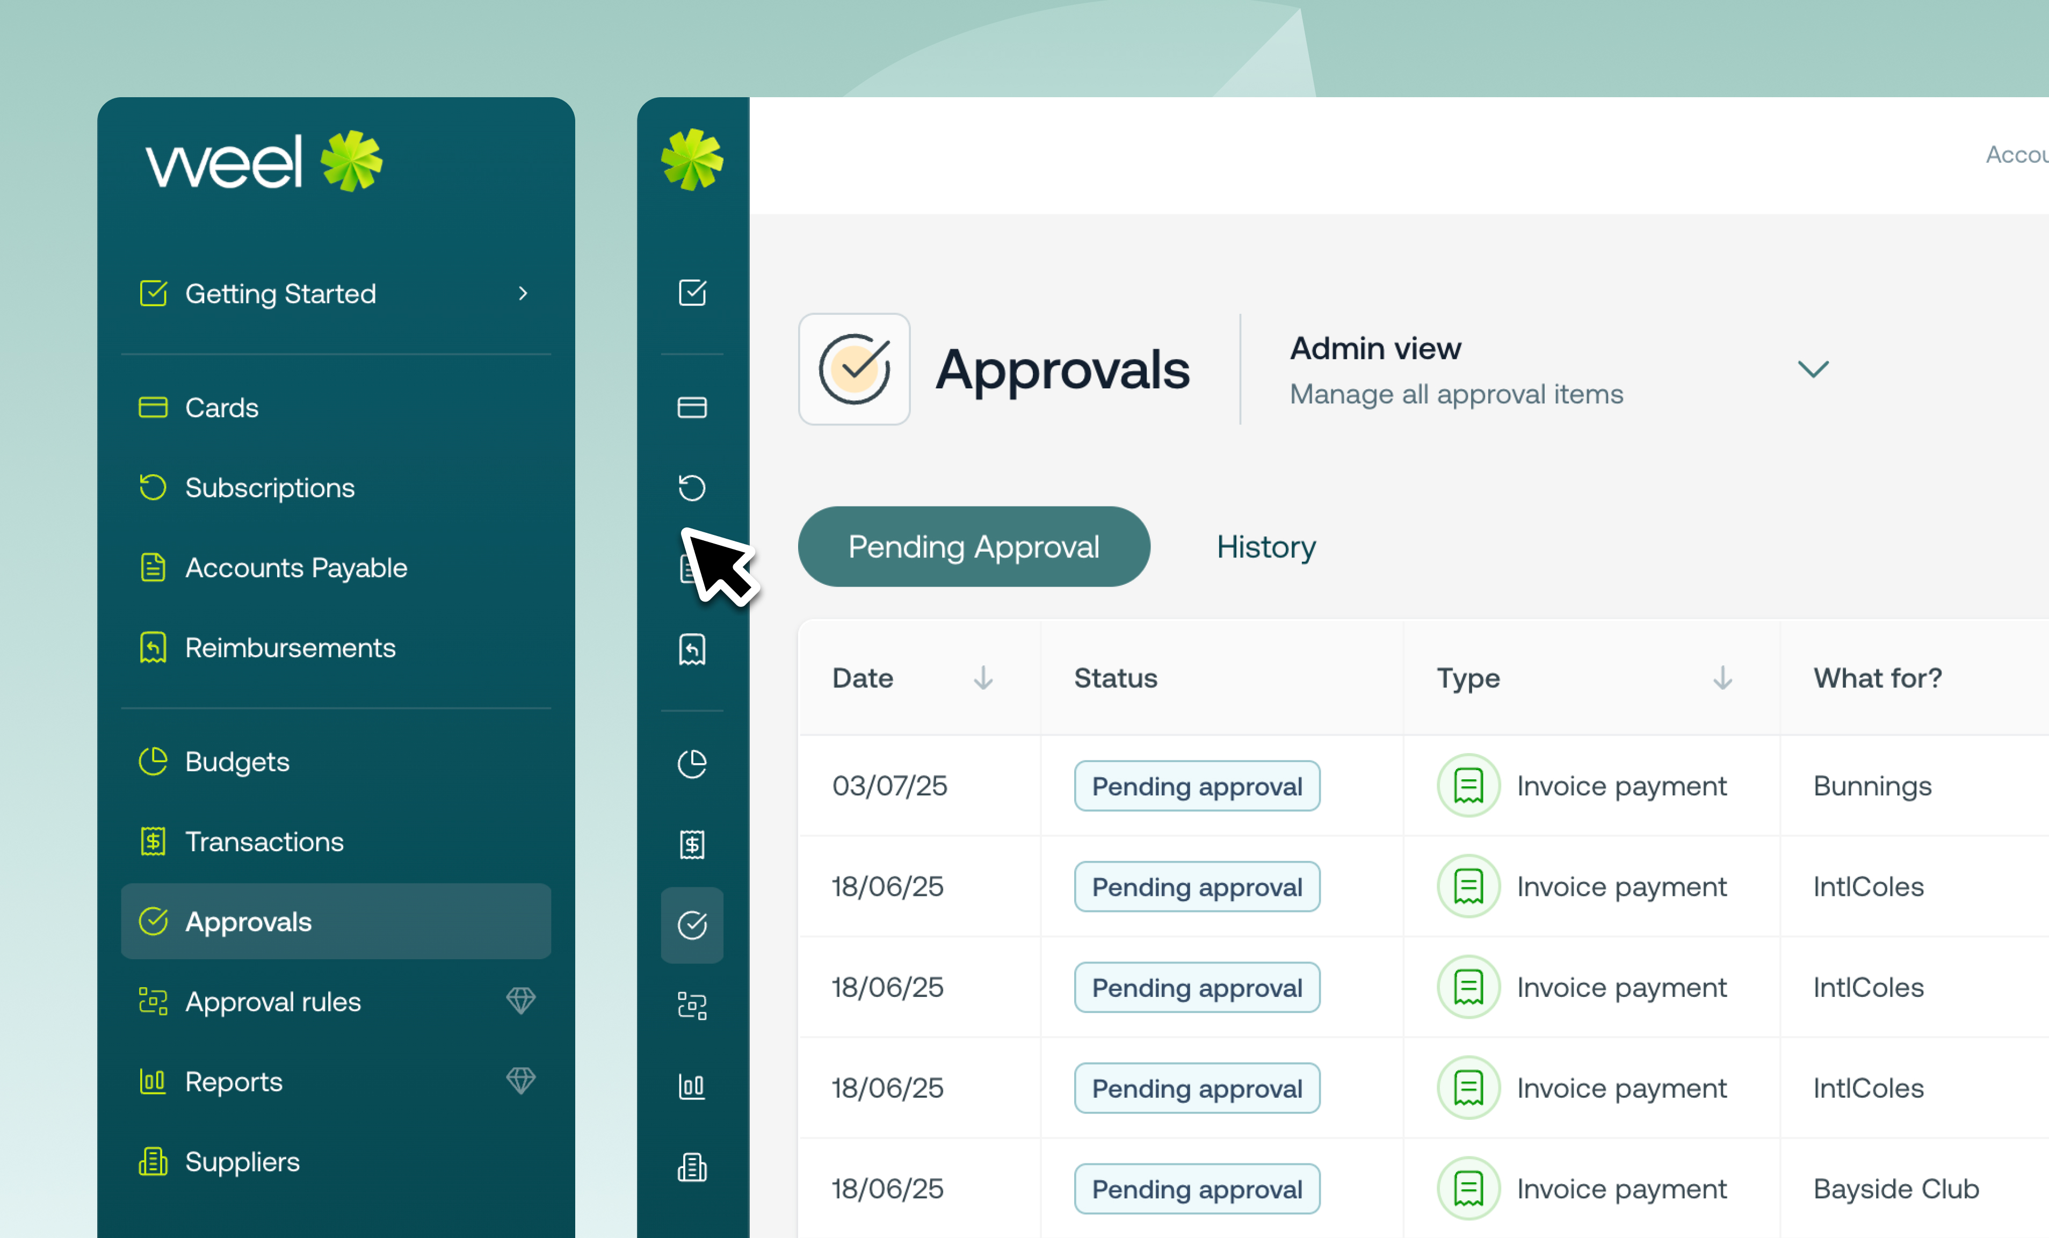Open Accounts Payable in the expanded sidebar
The height and width of the screenshot is (1238, 2049).
point(295,568)
